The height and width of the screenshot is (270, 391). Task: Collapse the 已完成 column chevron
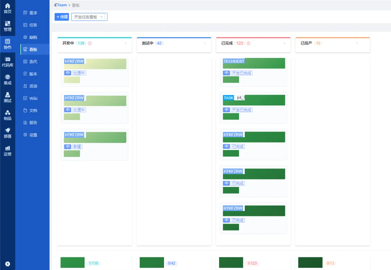click(285, 43)
